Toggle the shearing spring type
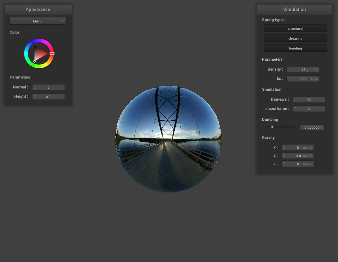 click(295, 38)
